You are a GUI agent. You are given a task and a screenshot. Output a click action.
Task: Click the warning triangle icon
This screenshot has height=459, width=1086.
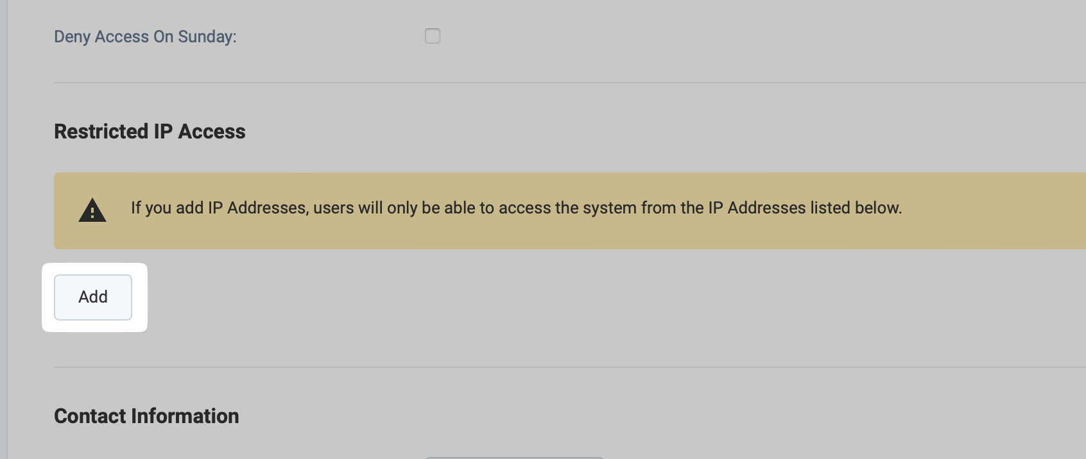92,210
